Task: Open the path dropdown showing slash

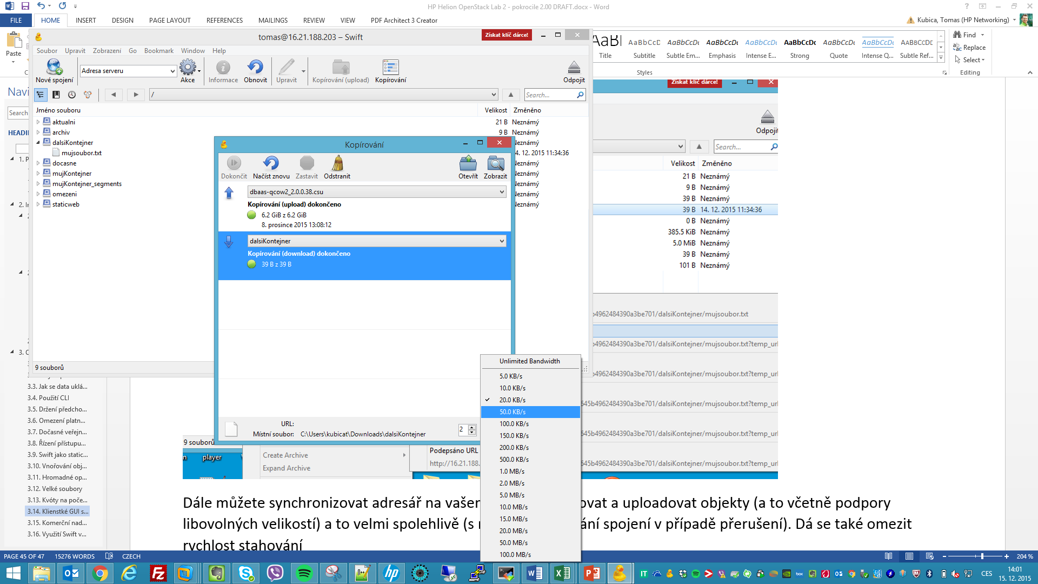Action: [494, 95]
